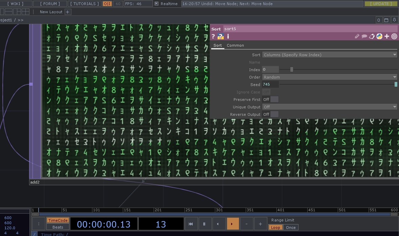Click the Python language icon
Image resolution: width=399 pixels, height=236 pixels.
(379, 37)
